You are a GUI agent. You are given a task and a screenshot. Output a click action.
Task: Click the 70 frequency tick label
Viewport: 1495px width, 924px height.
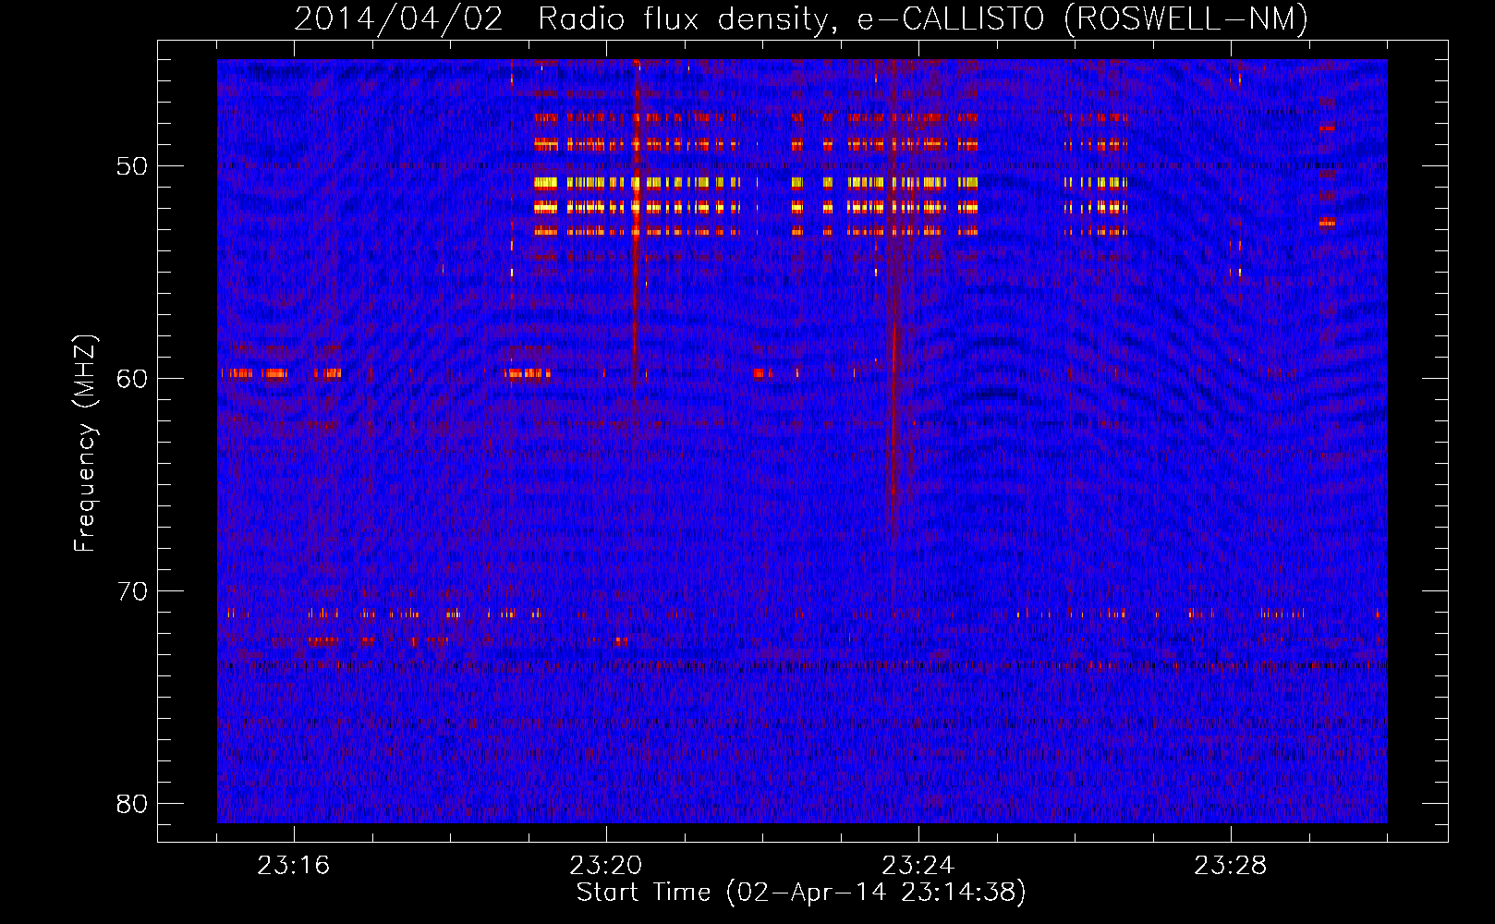click(132, 591)
